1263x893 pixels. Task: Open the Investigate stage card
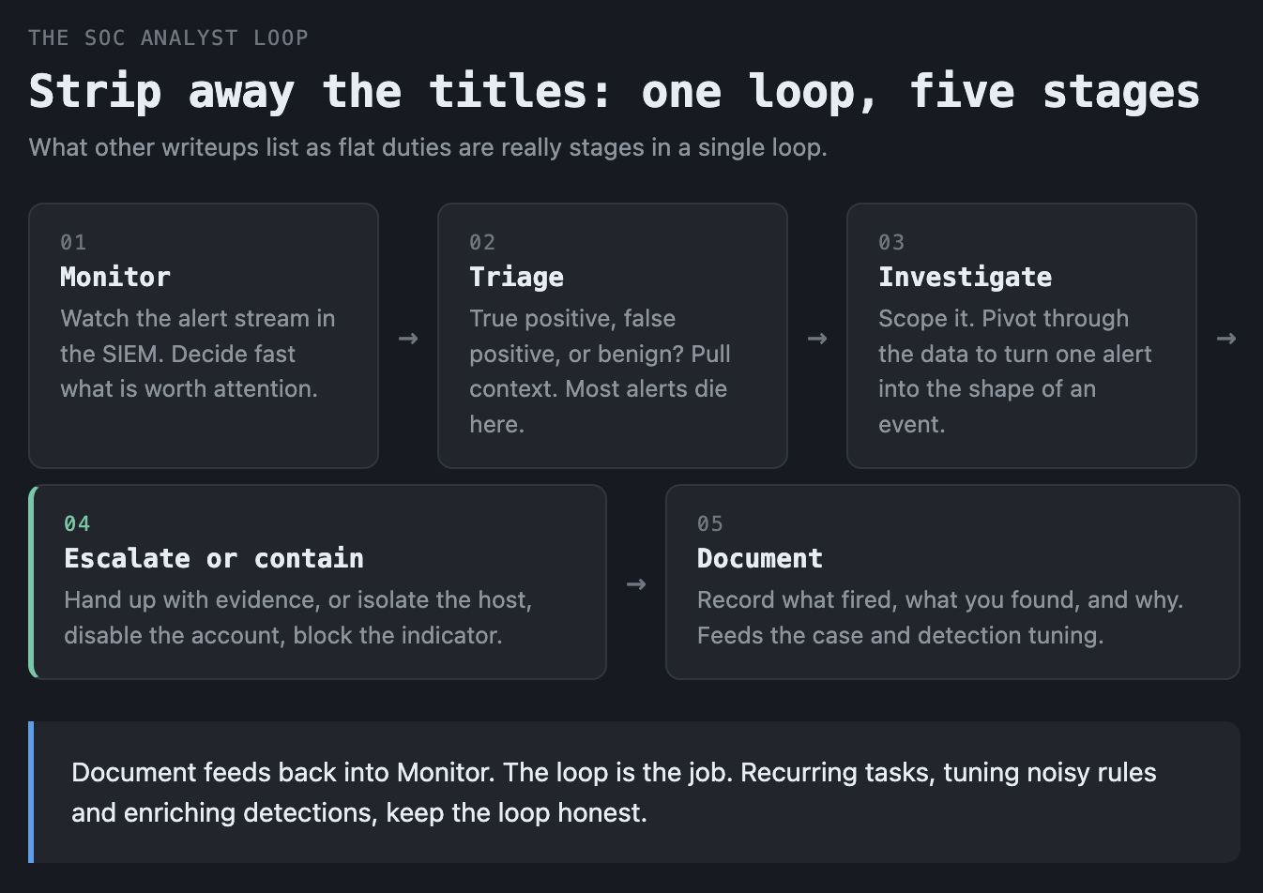click(1022, 336)
